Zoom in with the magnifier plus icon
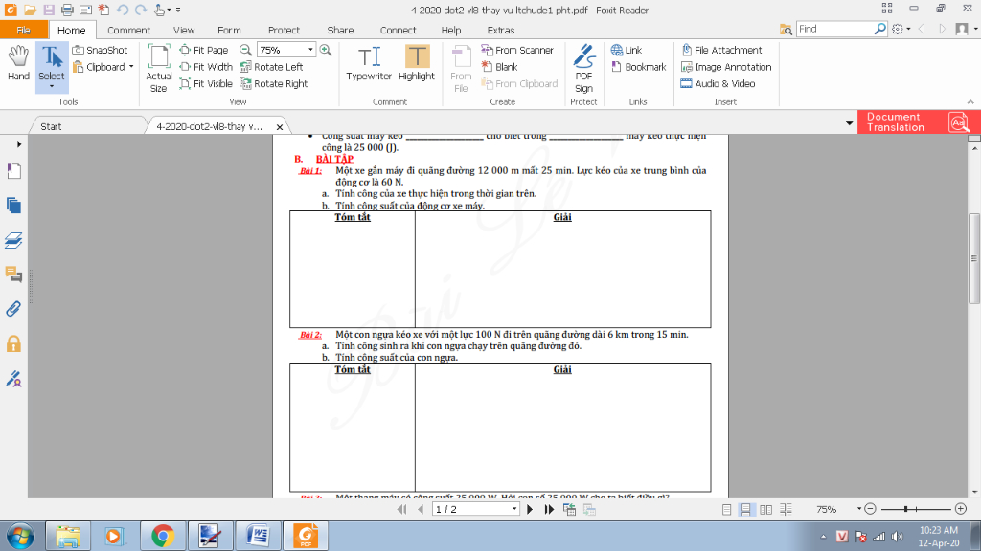 point(326,50)
